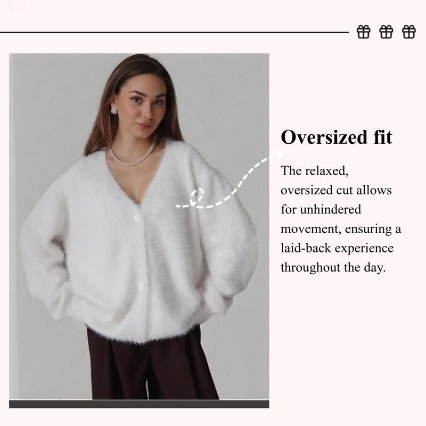This screenshot has width=426, height=426.
Task: Click the relaxed oversized cut description text
Action: [x=341, y=219]
